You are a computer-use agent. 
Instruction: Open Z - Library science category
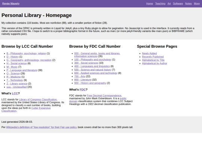(17, 84)
